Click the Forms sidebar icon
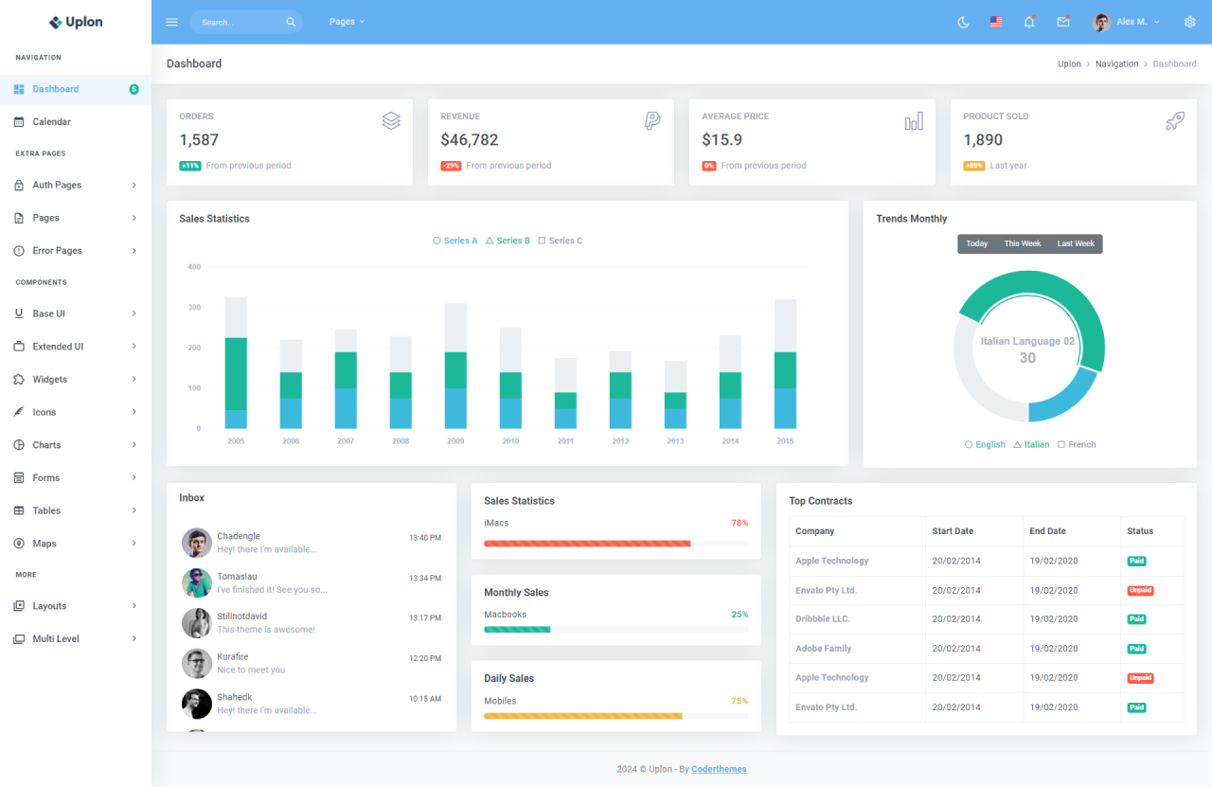1212x787 pixels. pos(19,478)
